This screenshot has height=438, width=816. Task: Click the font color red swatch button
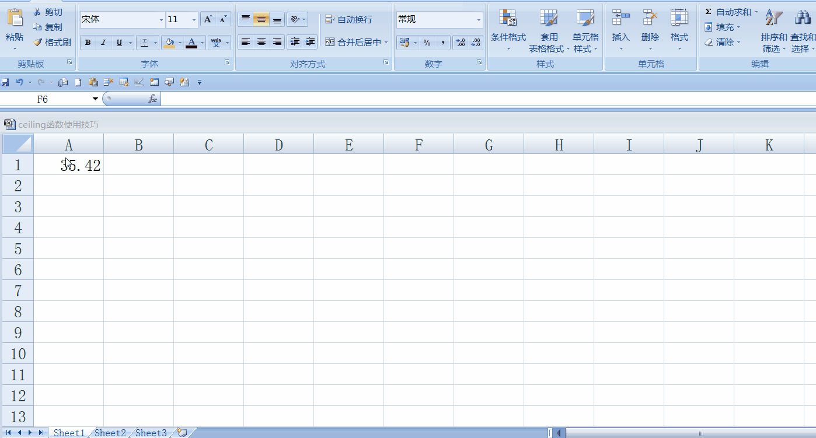click(x=191, y=43)
